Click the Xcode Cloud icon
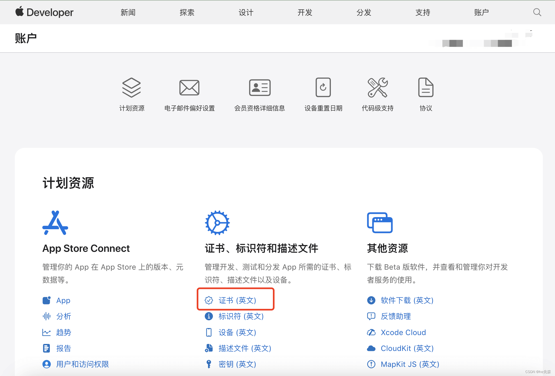555x376 pixels. coord(371,332)
